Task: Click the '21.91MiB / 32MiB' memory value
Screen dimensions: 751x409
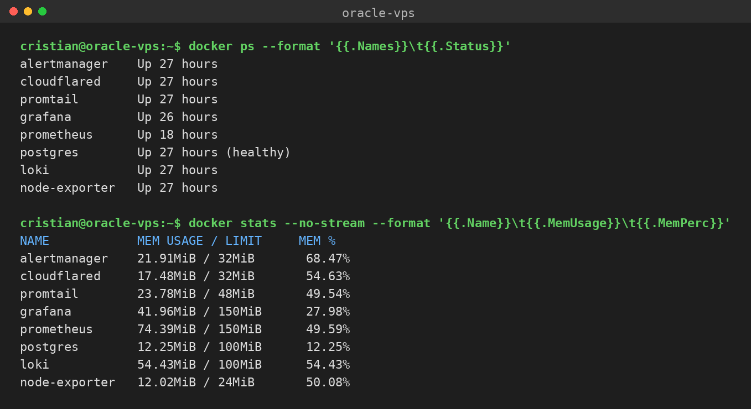Action: [x=196, y=259]
